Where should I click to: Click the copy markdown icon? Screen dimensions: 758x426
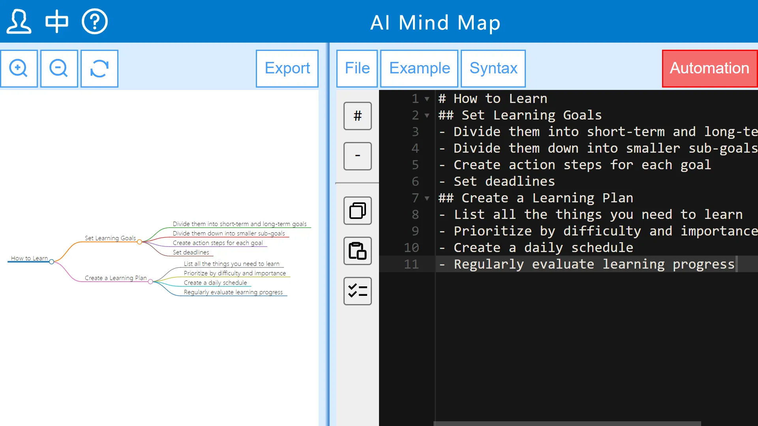point(357,210)
